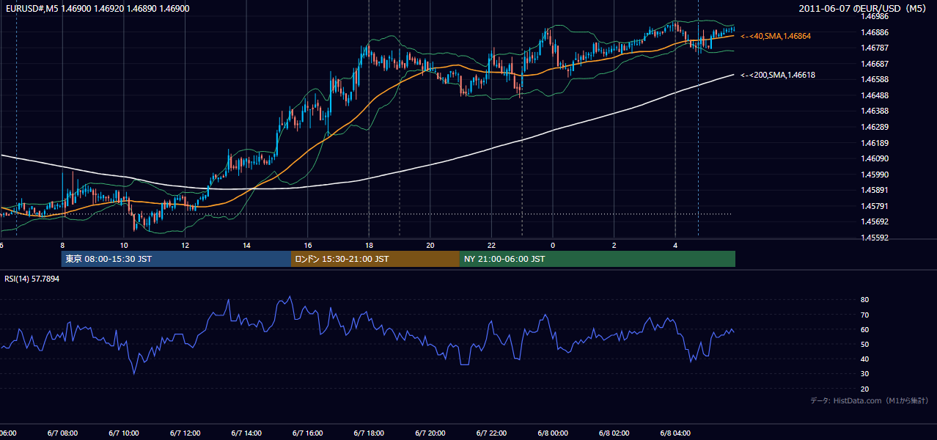Click hour label 10 under price chart
937x440 pixels.
tap(124, 245)
